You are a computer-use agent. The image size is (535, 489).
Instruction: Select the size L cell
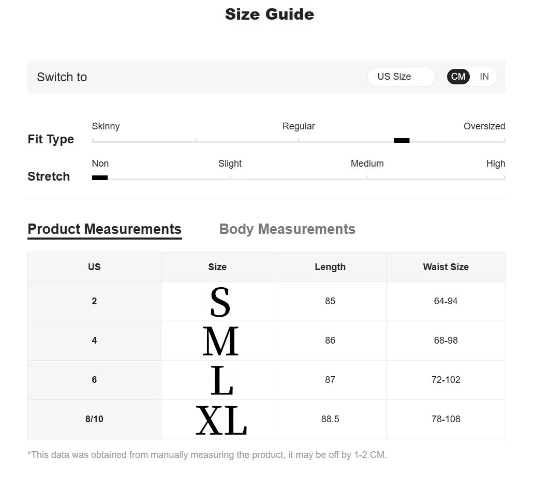tap(222, 381)
